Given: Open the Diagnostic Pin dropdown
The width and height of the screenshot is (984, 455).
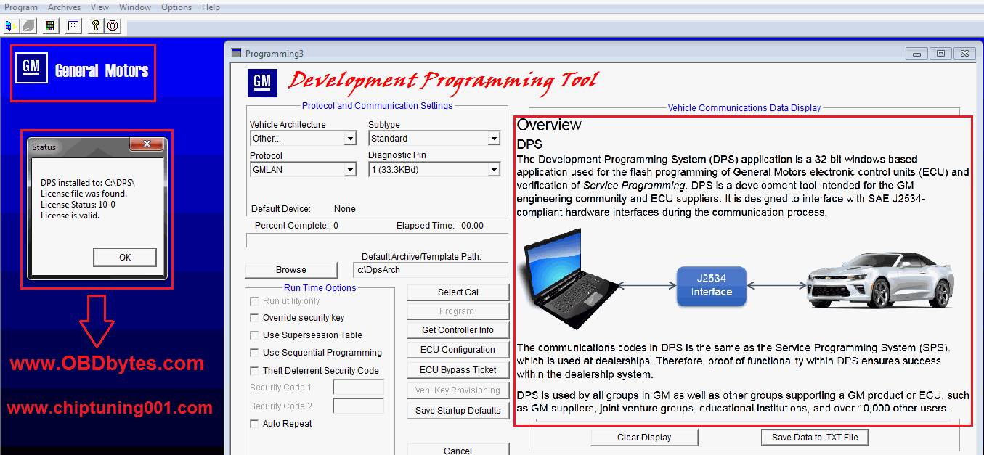Looking at the screenshot, I should tap(494, 170).
